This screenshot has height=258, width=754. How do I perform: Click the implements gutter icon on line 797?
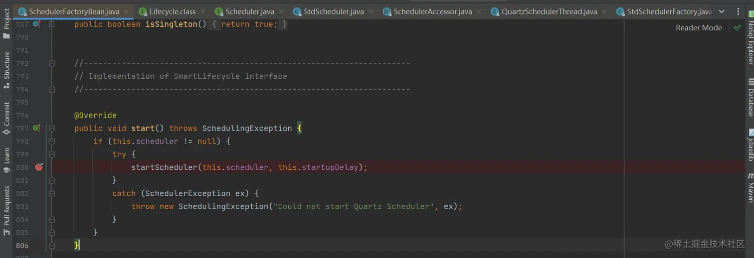36,128
